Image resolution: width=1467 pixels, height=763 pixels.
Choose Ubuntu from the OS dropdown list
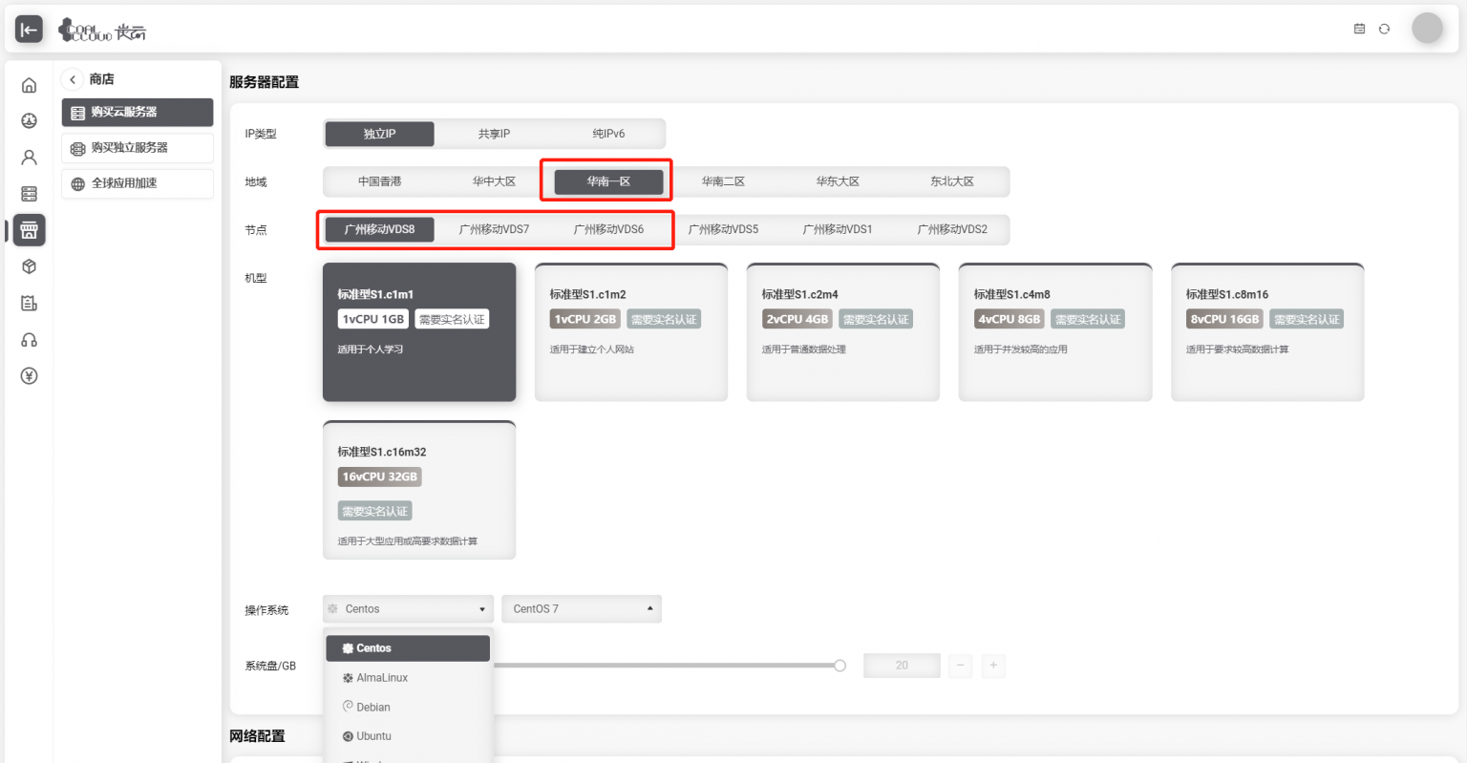click(x=373, y=736)
